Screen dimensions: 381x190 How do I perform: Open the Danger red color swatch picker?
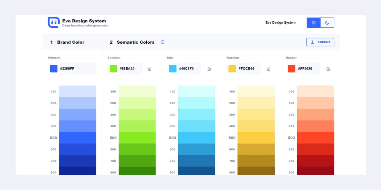pyautogui.click(x=291, y=68)
